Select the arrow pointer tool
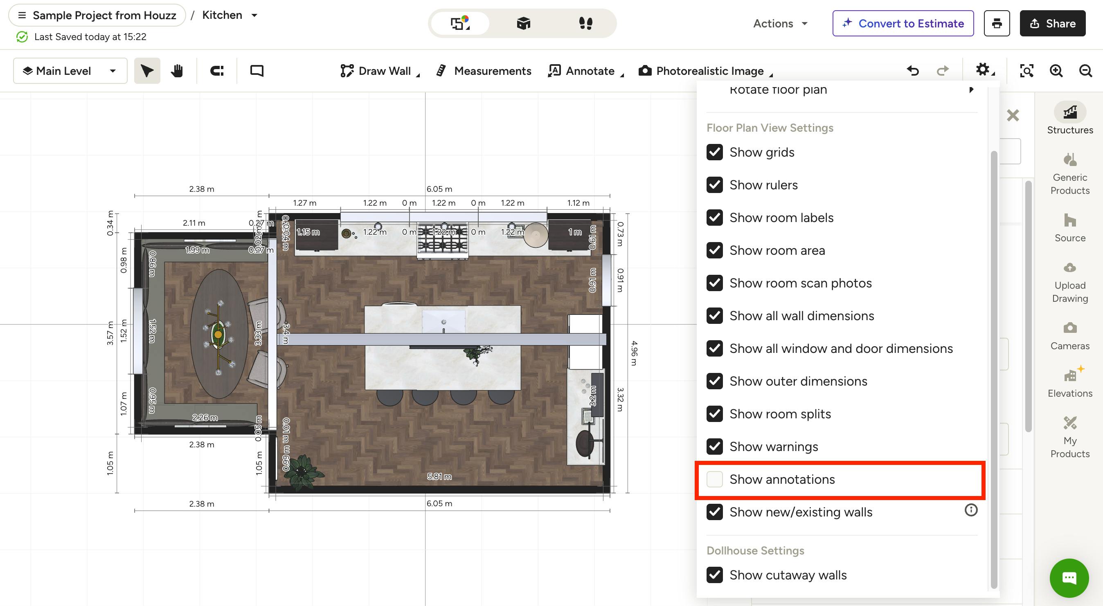 pos(147,71)
